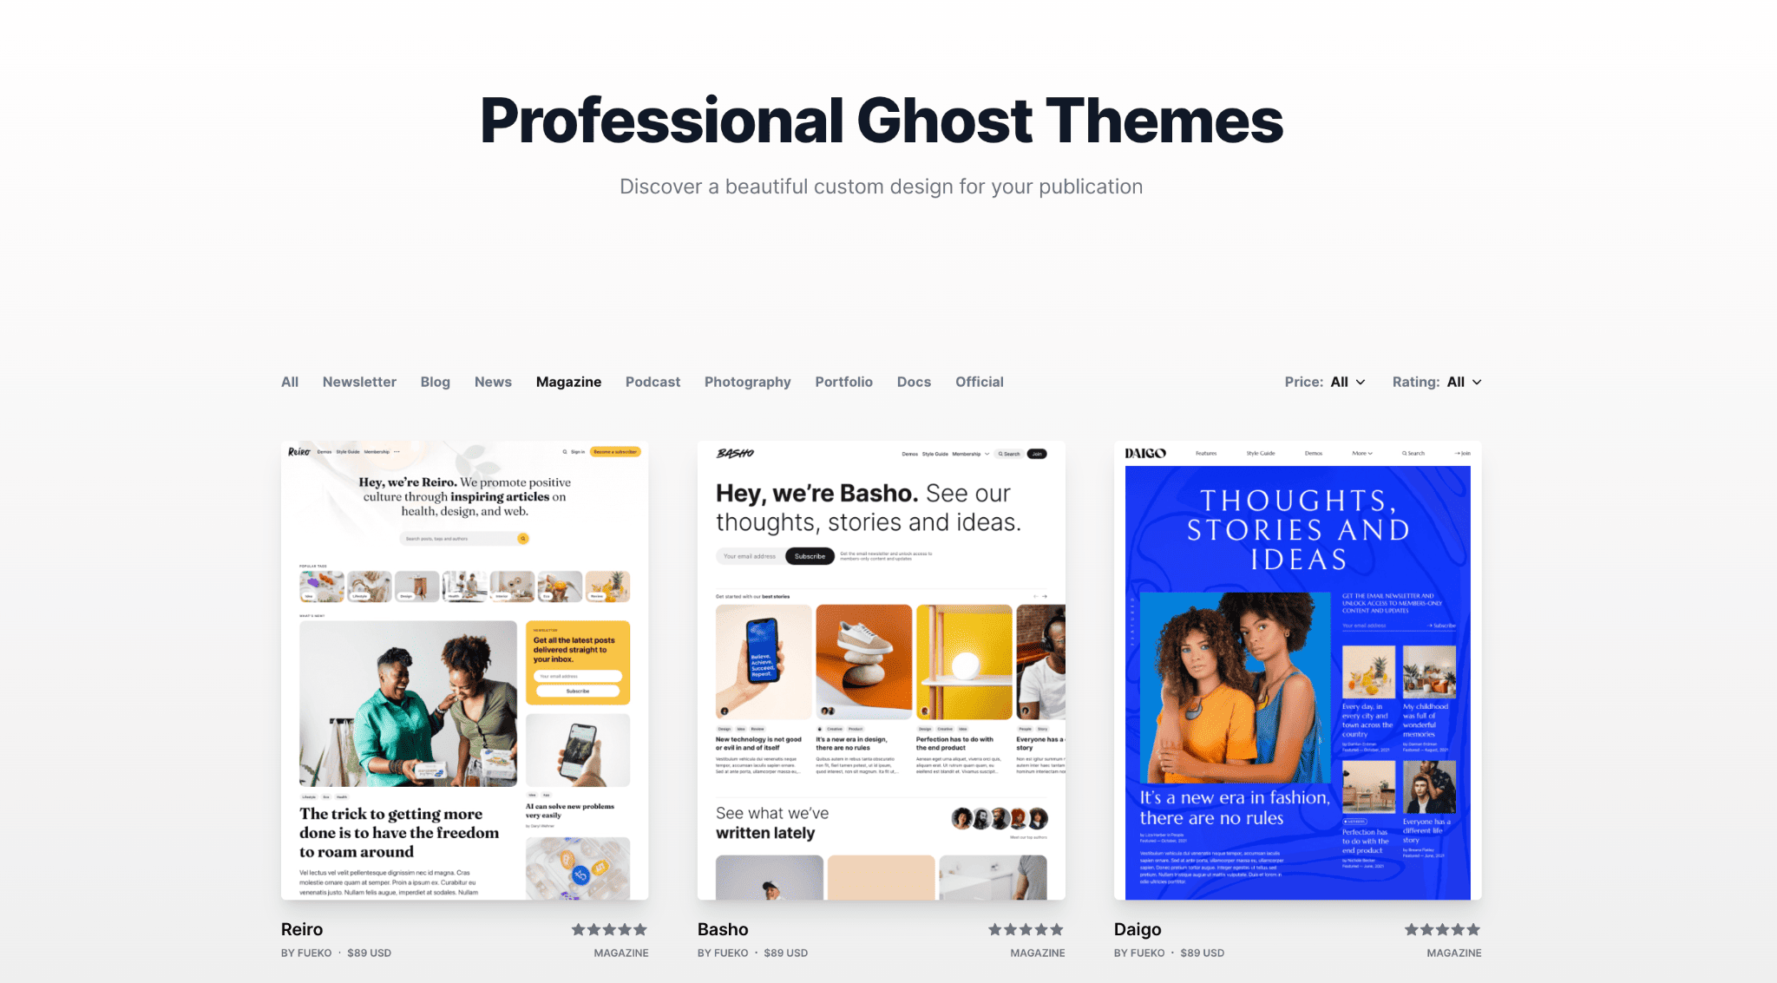Toggle the Blog category filter

click(x=435, y=382)
